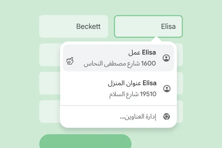Click the field edge right of عمل Elisa suggestion
The width and height of the screenshot is (222, 148).
pyautogui.click(x=180, y=55)
